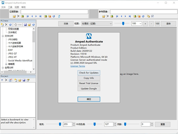The height and width of the screenshot is (134, 178).
Task: Open the 帮助 menu
Action: click(x=23, y=7)
